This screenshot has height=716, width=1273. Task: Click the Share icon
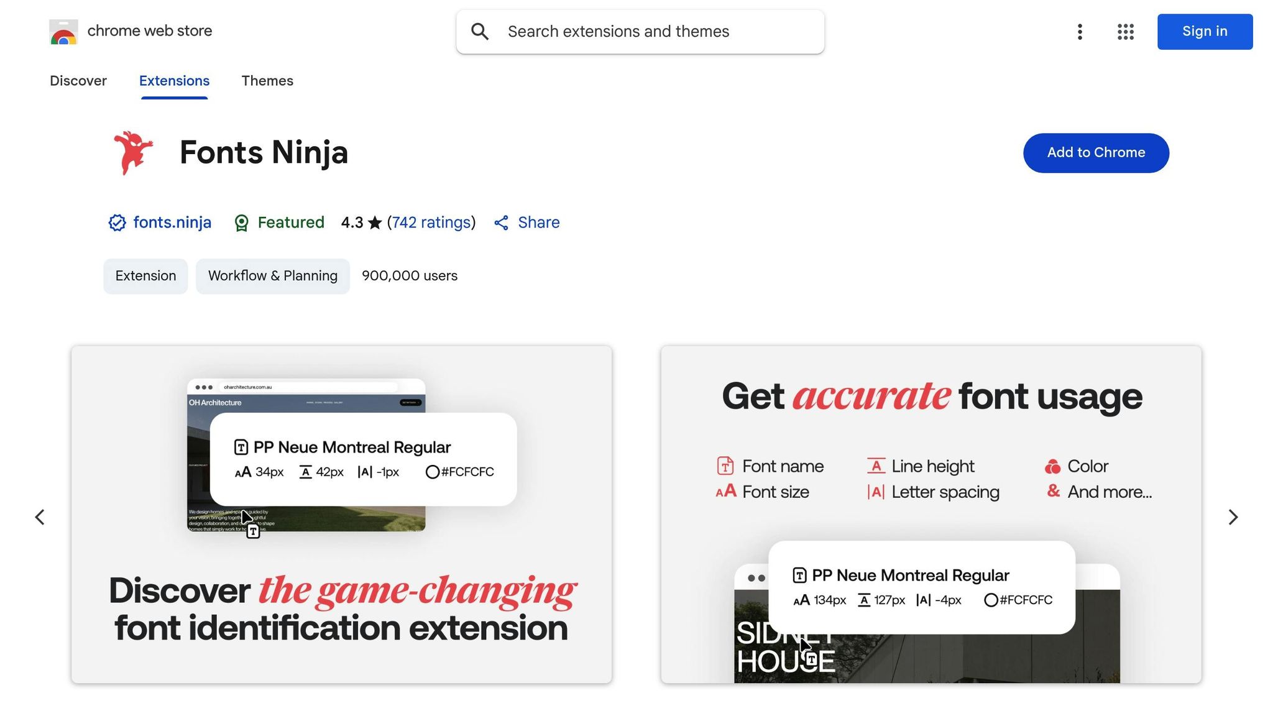[501, 223]
